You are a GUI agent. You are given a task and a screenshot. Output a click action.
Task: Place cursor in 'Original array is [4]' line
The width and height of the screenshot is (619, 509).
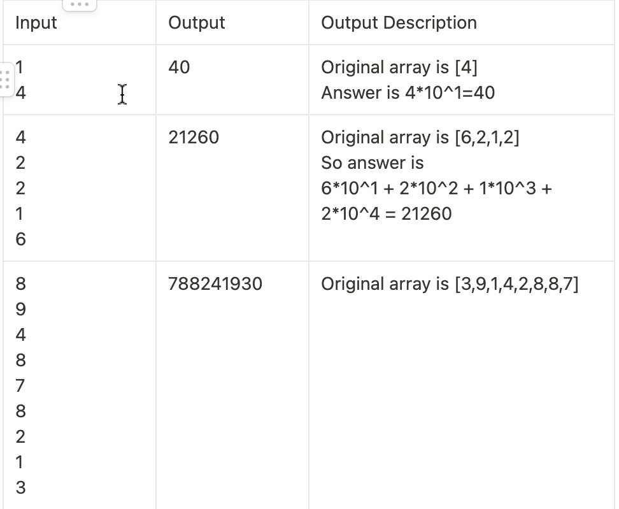399,67
